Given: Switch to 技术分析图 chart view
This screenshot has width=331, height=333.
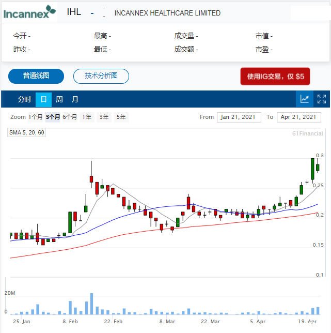Looking at the screenshot, I should (x=101, y=76).
